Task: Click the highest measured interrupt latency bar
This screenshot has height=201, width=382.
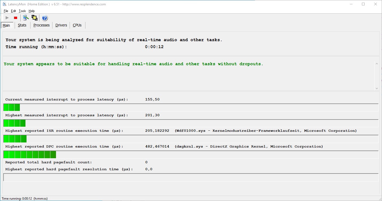Action: pos(191,123)
